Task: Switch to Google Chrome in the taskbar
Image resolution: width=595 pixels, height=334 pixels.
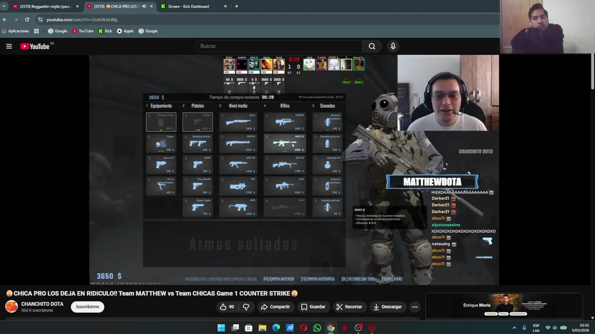Action: click(x=331, y=328)
